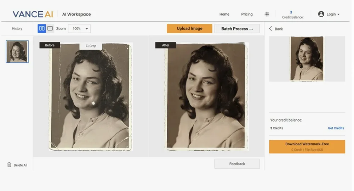Click the user profile avatar icon
This screenshot has width=354, height=191.
click(321, 14)
